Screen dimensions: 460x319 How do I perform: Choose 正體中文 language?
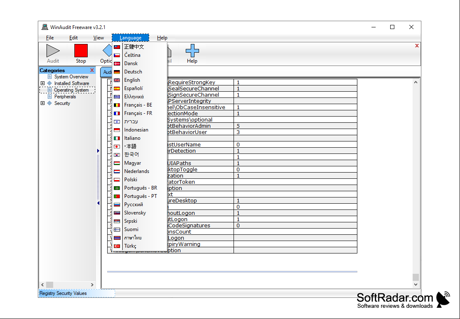[140, 47]
